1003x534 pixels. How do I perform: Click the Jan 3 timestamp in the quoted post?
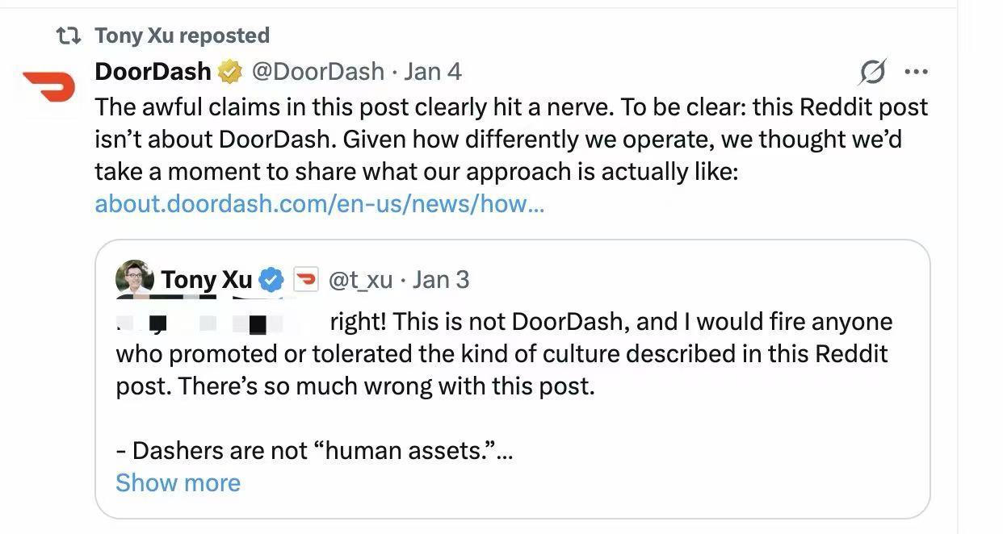(441, 280)
